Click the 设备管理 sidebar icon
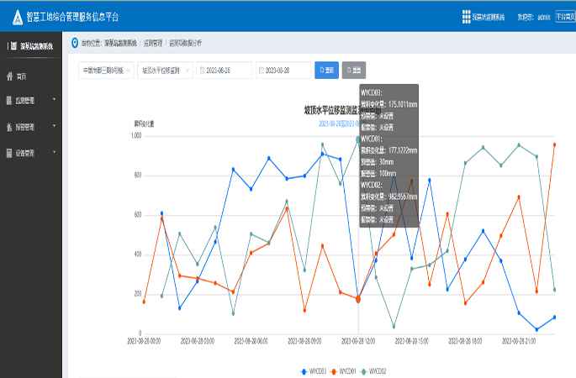576x378 pixels. tap(9, 154)
